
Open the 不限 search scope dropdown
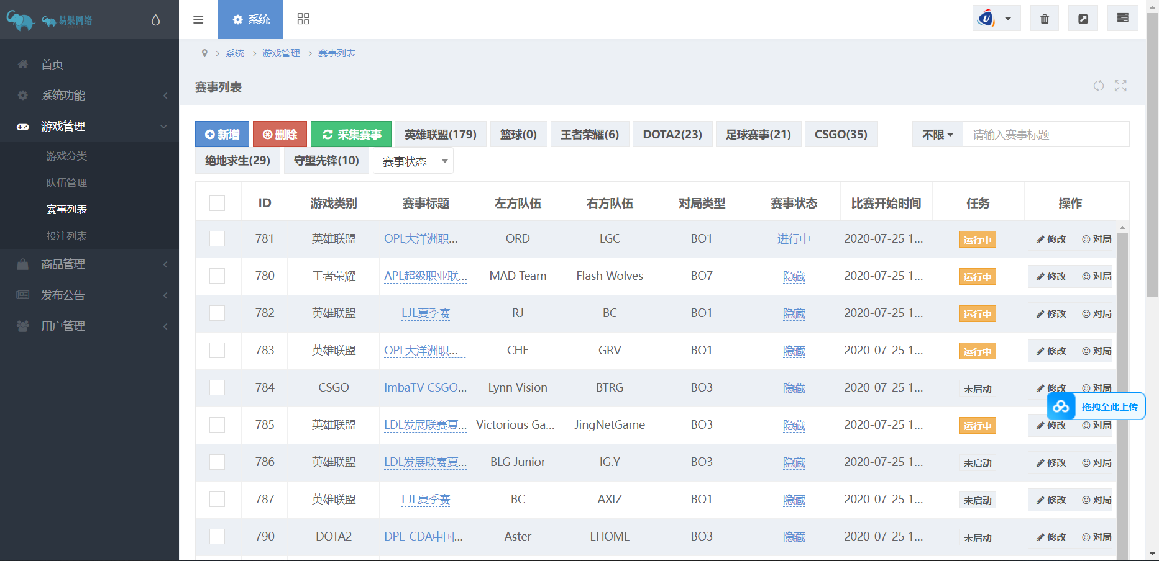(937, 135)
